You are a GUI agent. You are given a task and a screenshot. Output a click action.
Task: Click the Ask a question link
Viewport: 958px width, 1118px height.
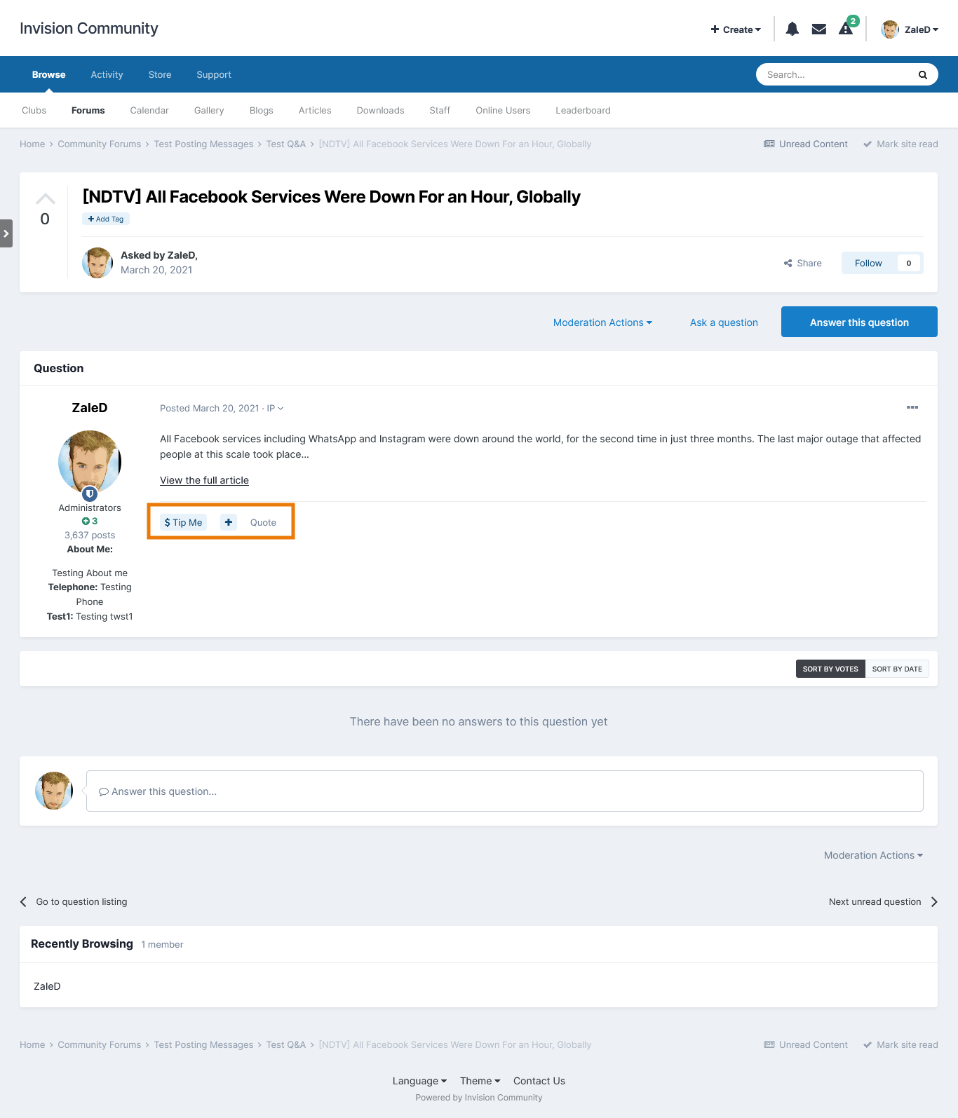[x=724, y=322]
